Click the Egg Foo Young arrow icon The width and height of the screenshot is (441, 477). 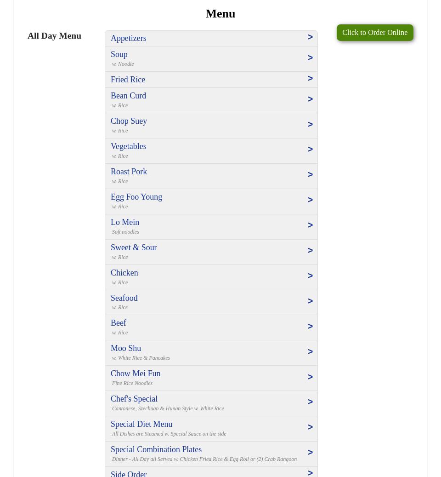310,200
